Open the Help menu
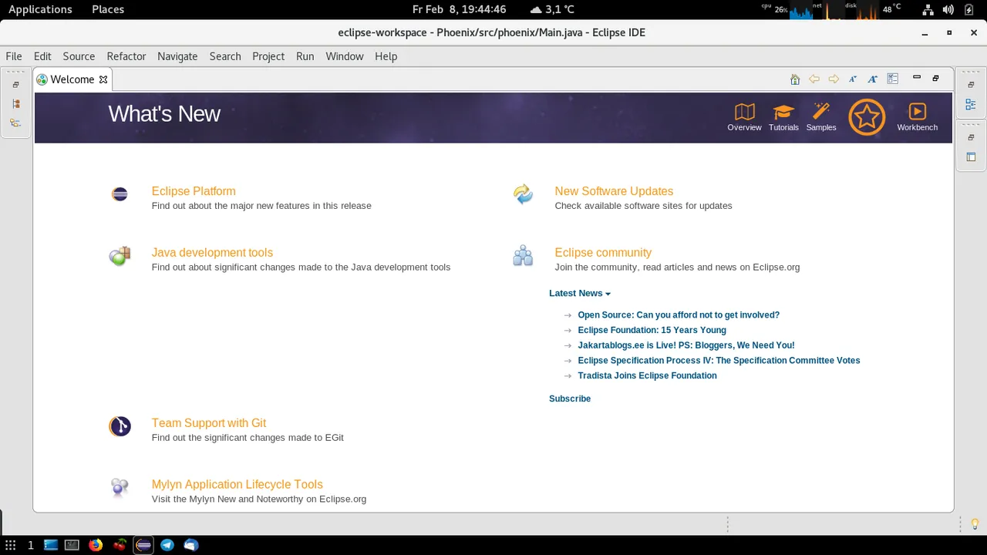Viewport: 987px width, 555px height. tap(386, 56)
